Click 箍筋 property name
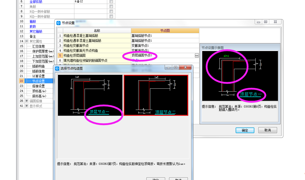Viewport: 305px width, 180px height. (33, 21)
